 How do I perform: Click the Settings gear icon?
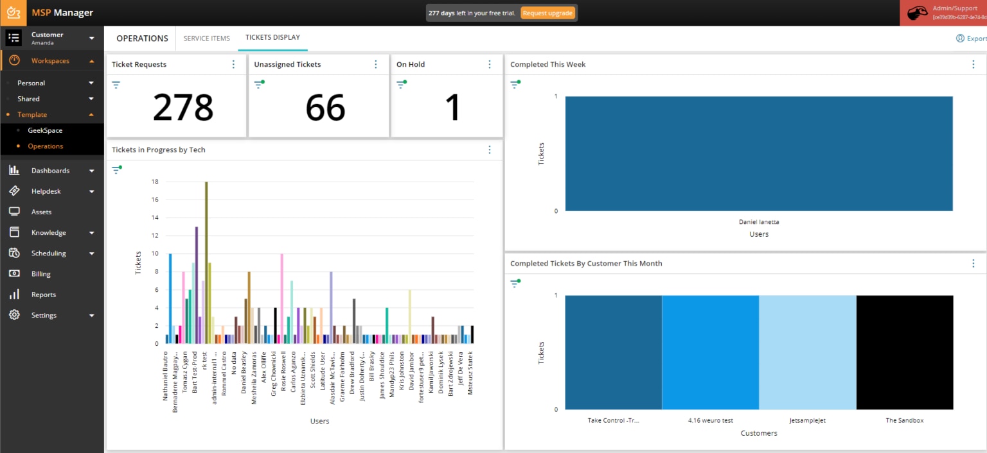coord(13,315)
